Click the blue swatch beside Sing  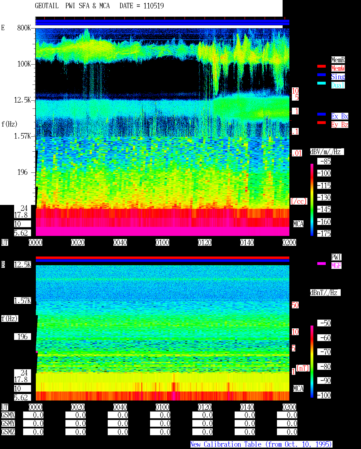coord(322,75)
